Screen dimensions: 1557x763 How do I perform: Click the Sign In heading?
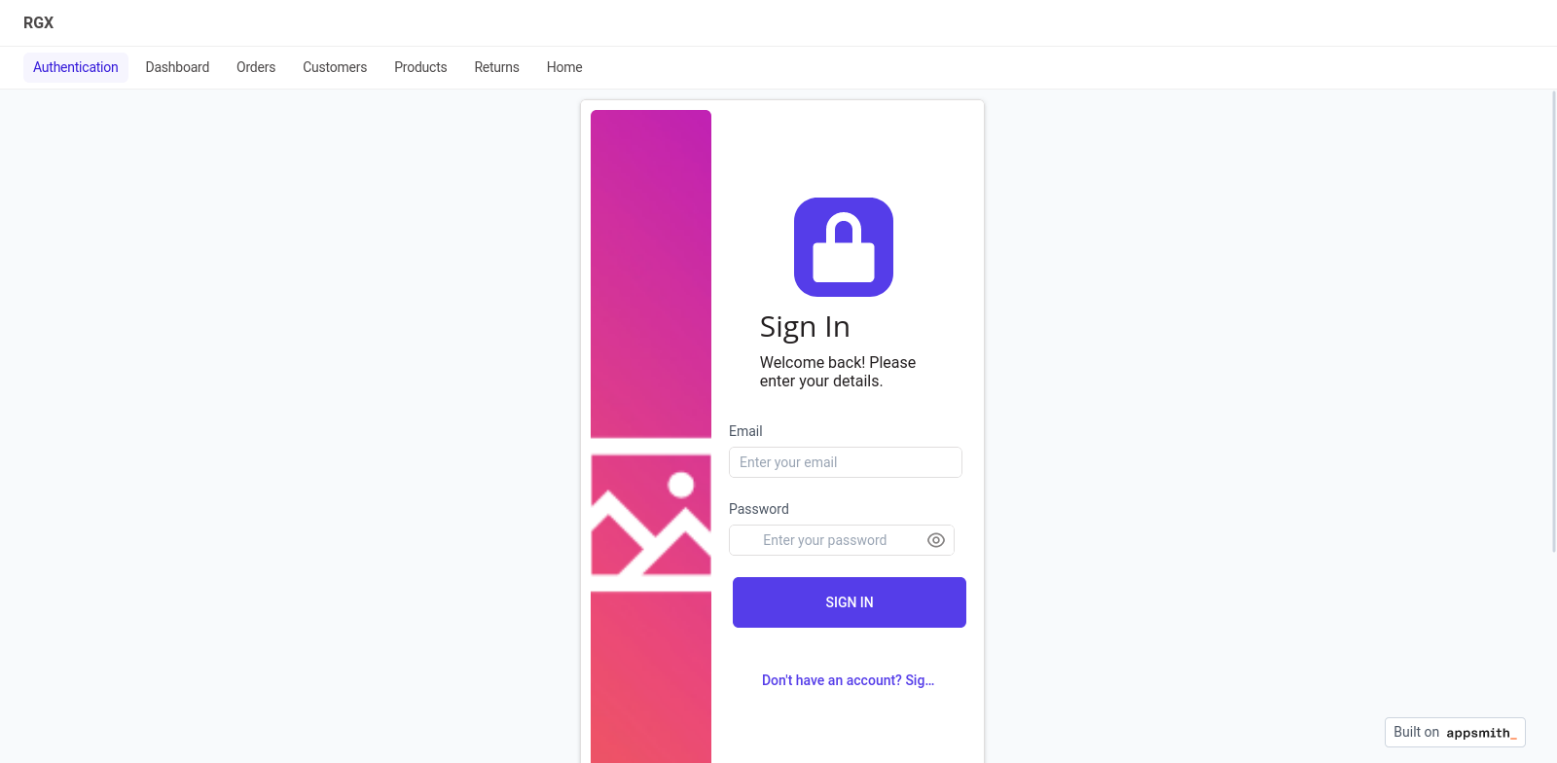pyautogui.click(x=805, y=327)
